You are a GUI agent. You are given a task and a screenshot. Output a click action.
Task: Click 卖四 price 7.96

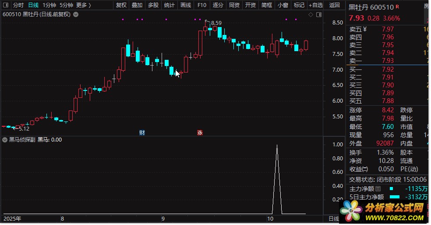(x=388, y=37)
